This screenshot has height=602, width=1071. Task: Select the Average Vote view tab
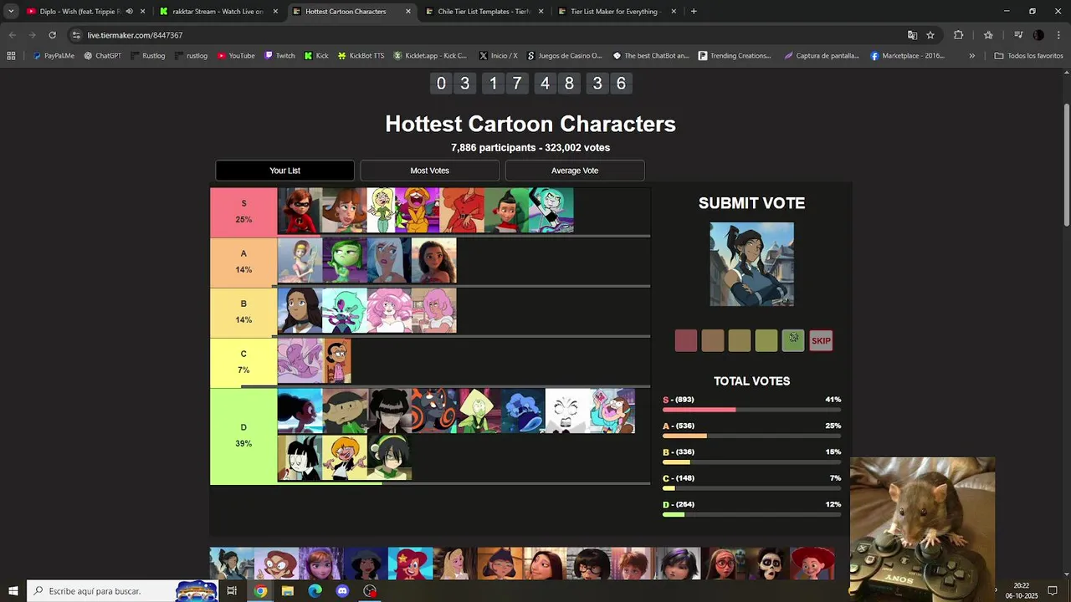pyautogui.click(x=575, y=171)
